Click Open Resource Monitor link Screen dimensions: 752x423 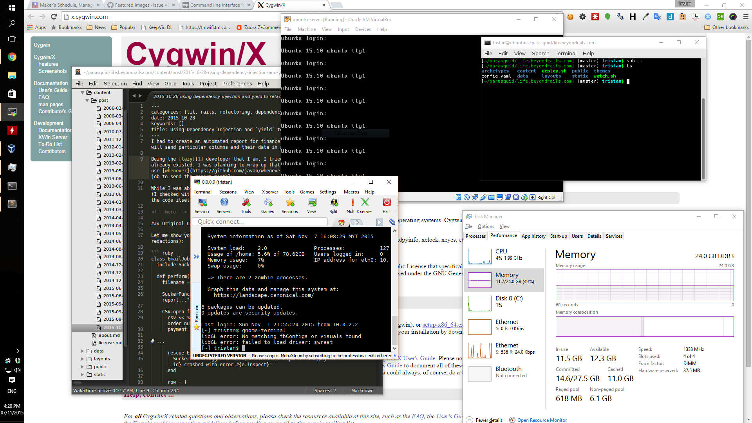point(542,420)
